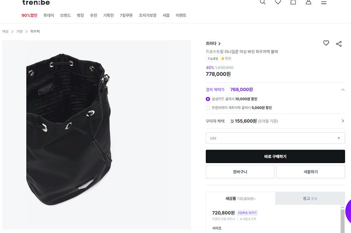Open the search magnifier icon
Image resolution: width=351 pixels, height=233 pixels.
[x=262, y=2]
